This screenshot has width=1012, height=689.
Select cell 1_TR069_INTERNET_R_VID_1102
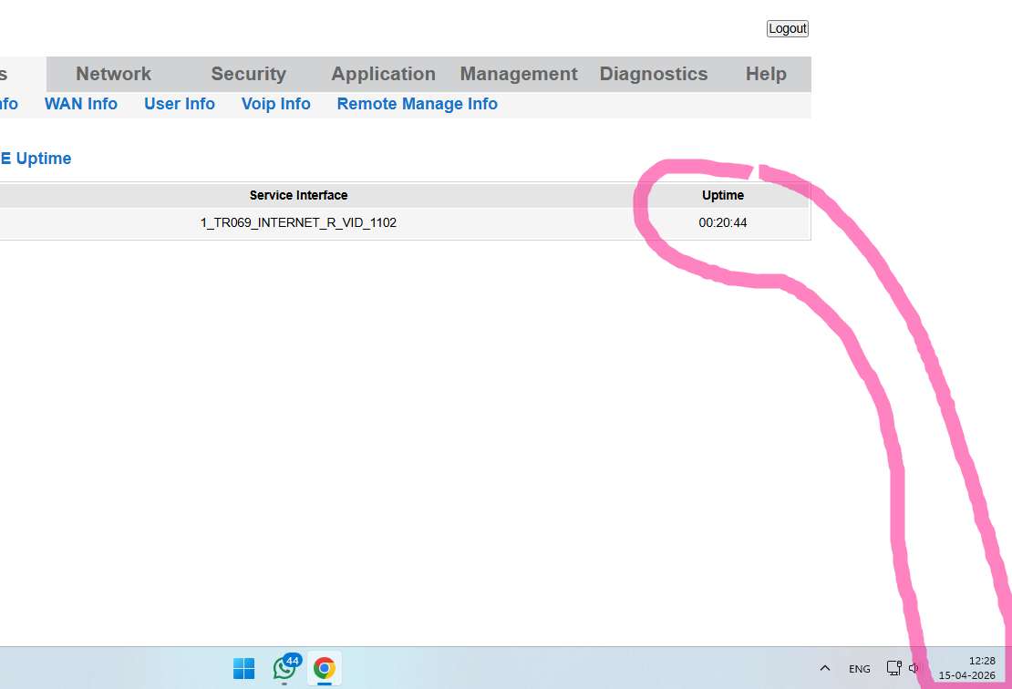coord(298,222)
